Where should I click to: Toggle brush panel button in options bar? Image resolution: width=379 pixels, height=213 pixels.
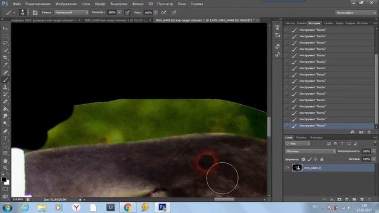pos(35,12)
